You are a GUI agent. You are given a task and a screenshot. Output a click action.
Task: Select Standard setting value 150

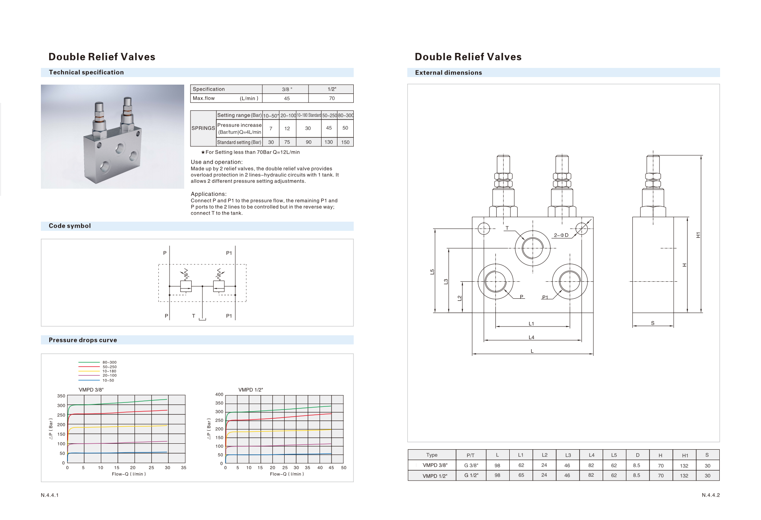[x=345, y=142]
